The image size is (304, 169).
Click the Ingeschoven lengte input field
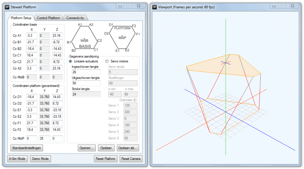click(86, 72)
